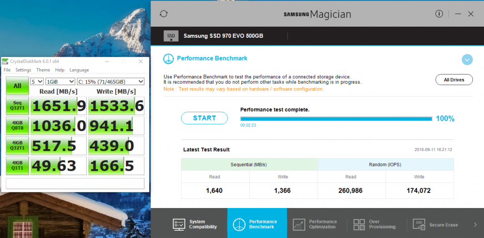
Task: Click the Performance Benchmark gauge icon in heading
Action: point(168,59)
